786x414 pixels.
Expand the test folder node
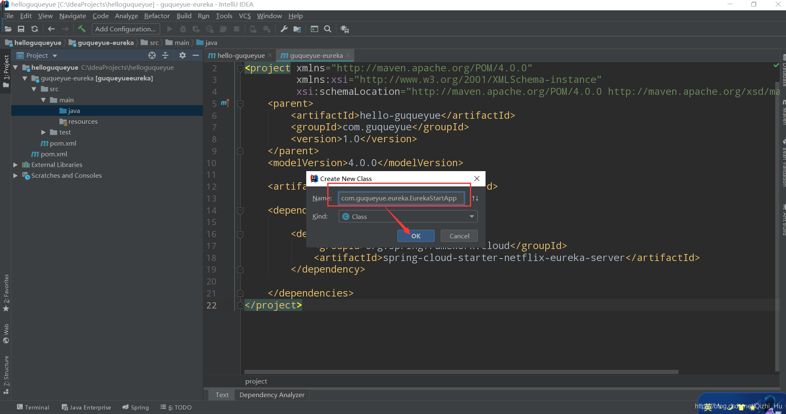click(43, 132)
